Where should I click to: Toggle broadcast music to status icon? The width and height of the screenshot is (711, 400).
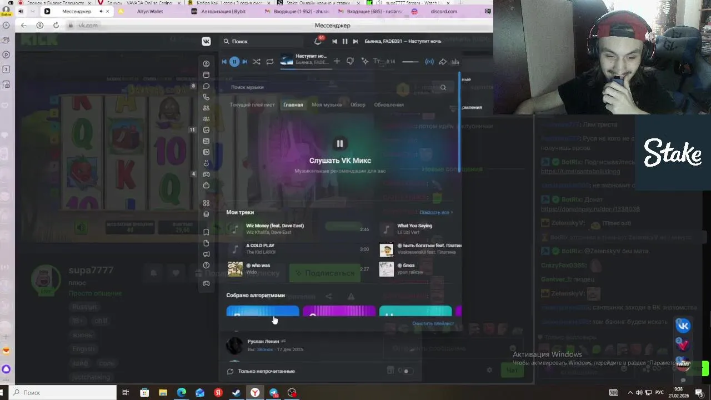(x=429, y=62)
